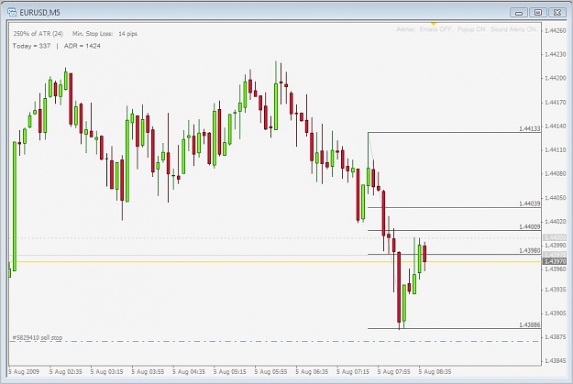The width and height of the screenshot is (573, 384).
Task: Select the 1.44009 horizontal level label
Action: [530, 227]
